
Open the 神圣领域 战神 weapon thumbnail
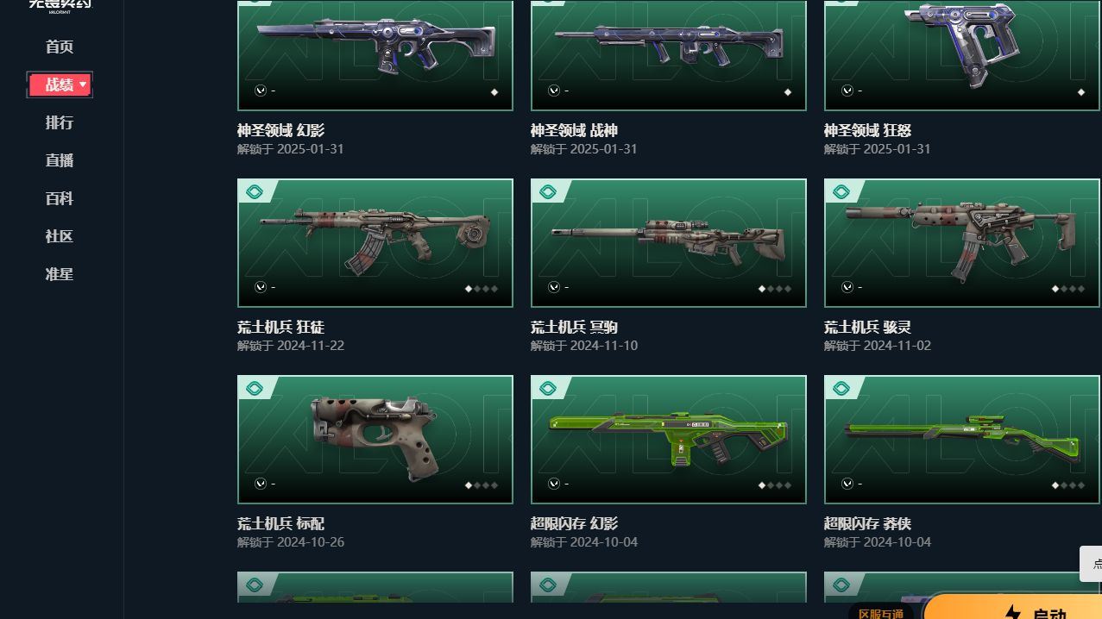pyautogui.click(x=669, y=55)
